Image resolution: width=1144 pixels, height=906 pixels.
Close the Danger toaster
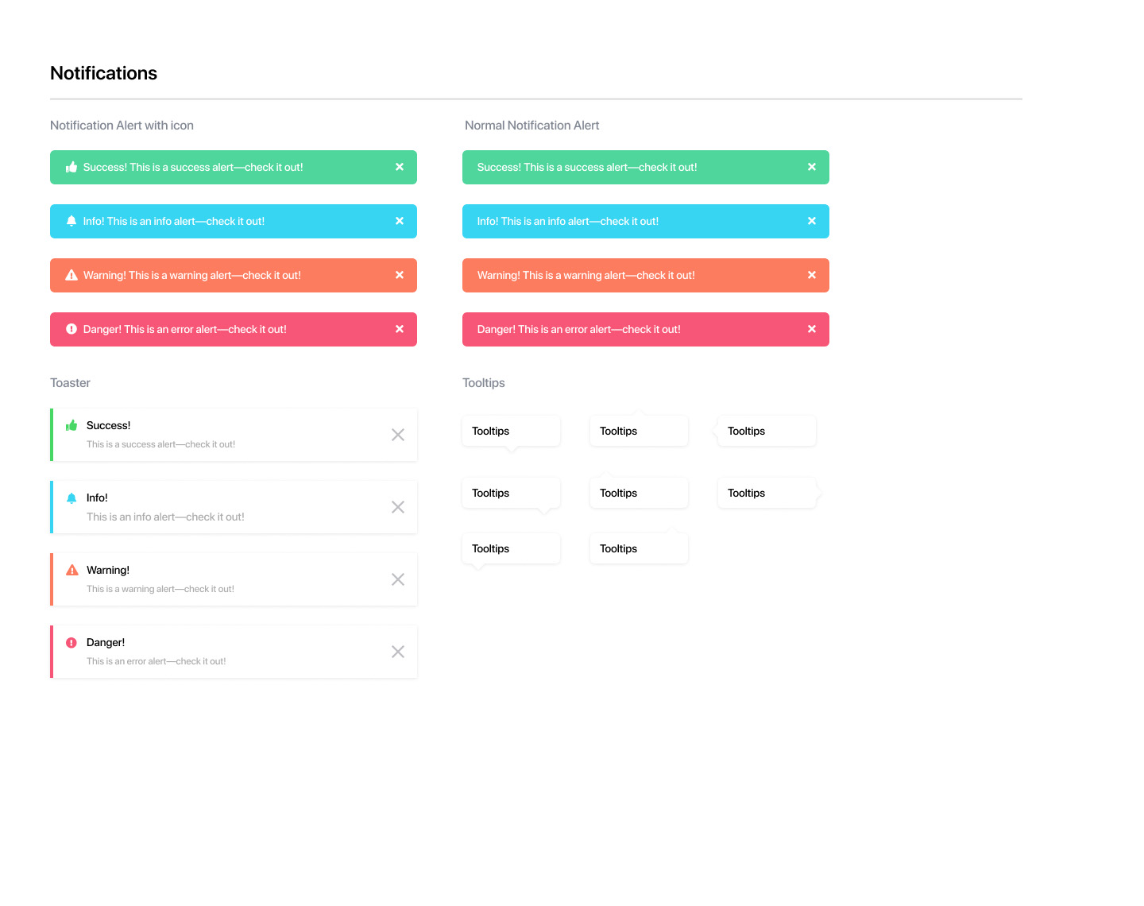click(398, 652)
